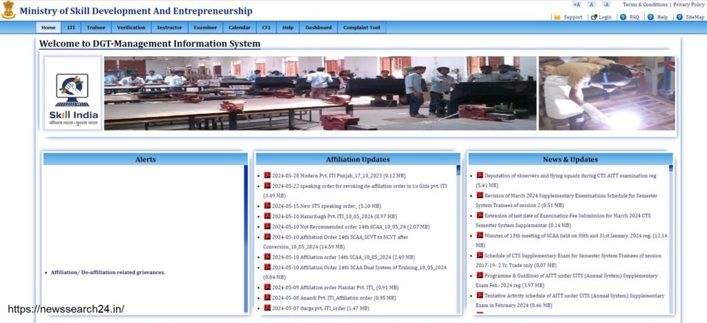The height and width of the screenshot is (323, 707).
Task: Click the Affiliation Updates panel header
Action: point(358,159)
